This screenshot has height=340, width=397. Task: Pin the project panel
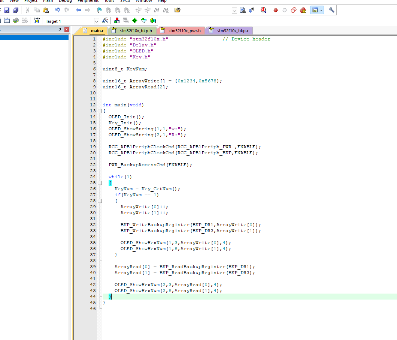pyautogui.click(x=60, y=30)
